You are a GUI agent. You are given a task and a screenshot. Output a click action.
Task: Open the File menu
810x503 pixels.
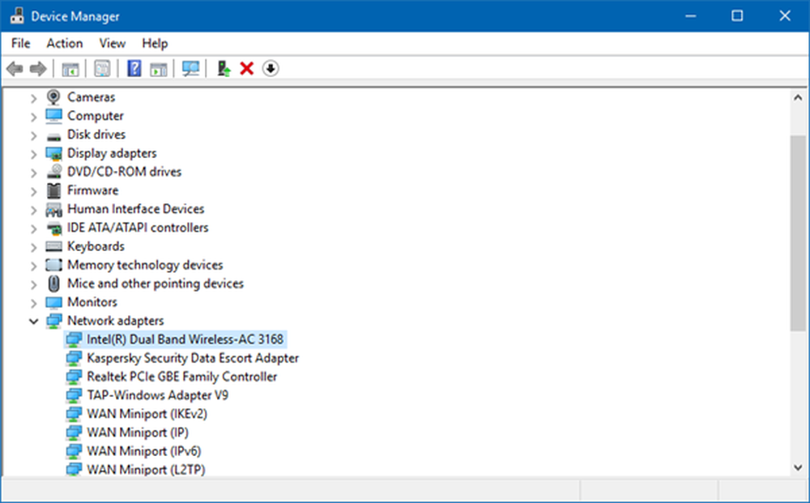click(x=21, y=43)
